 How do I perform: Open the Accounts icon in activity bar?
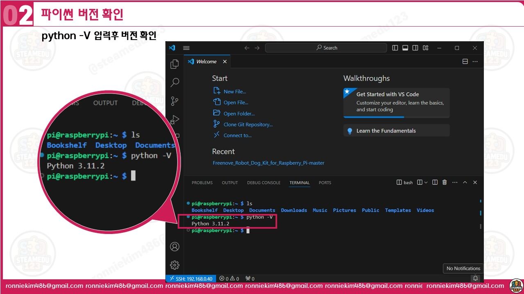tap(175, 247)
